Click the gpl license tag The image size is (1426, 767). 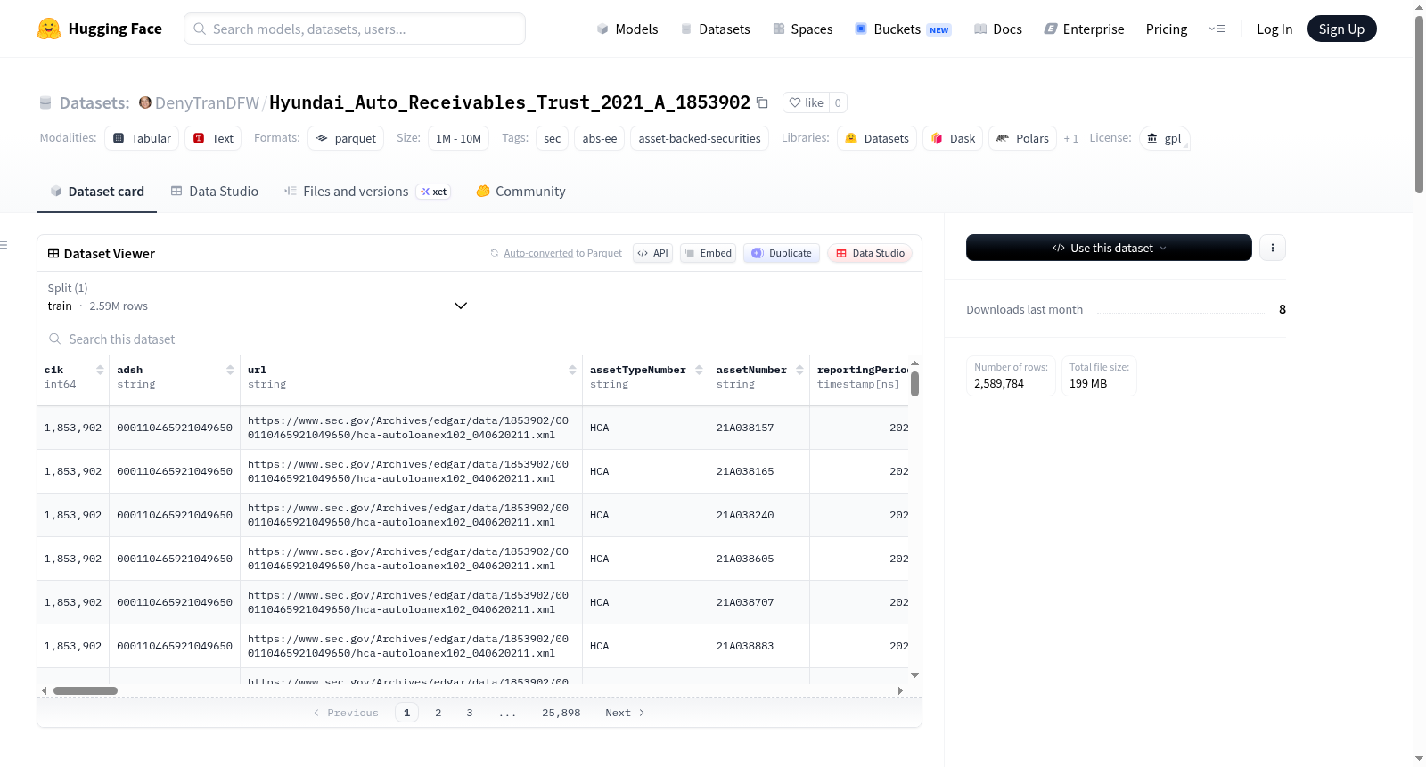pos(1164,138)
